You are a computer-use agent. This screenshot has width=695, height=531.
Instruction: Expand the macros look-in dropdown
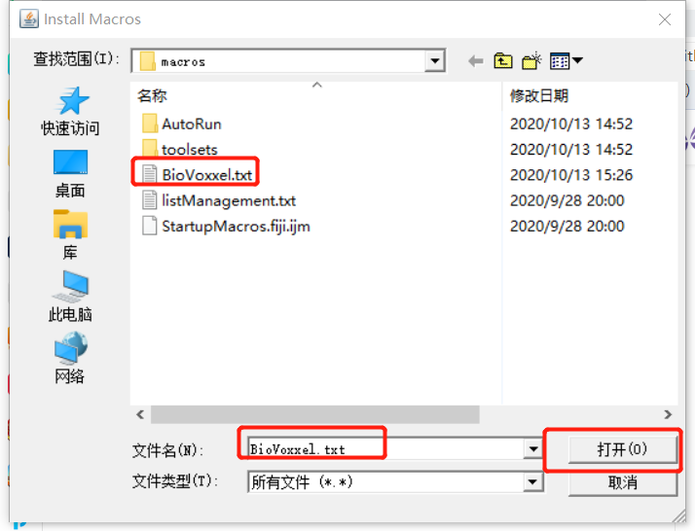point(435,60)
